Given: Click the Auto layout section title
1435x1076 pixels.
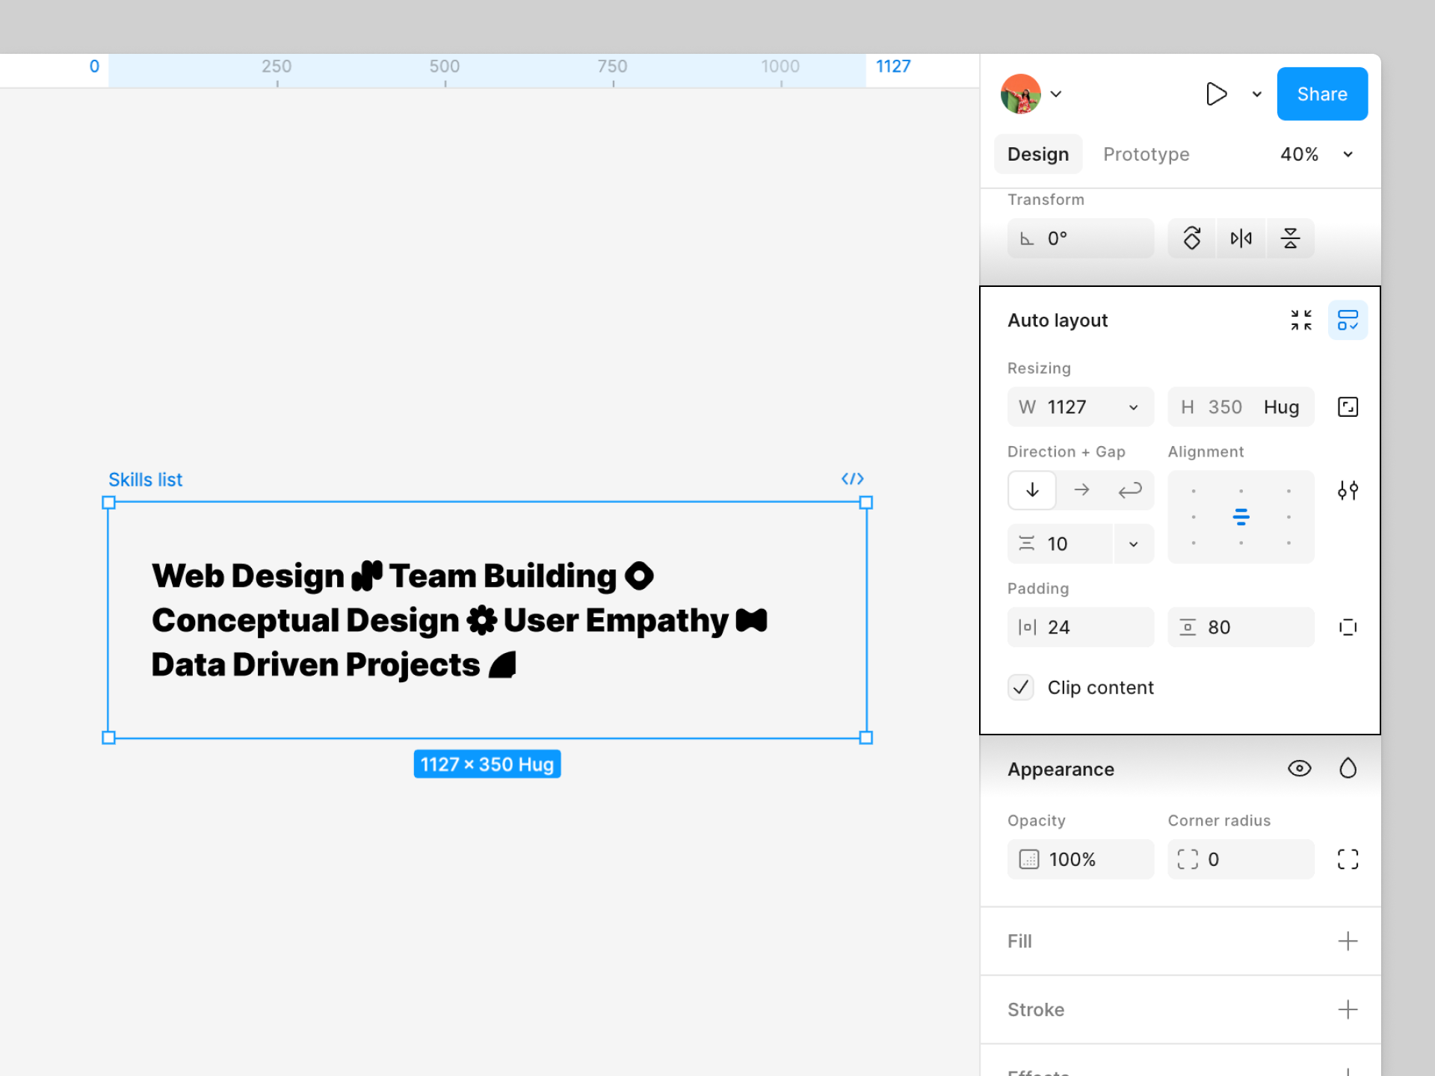Looking at the screenshot, I should 1058,321.
